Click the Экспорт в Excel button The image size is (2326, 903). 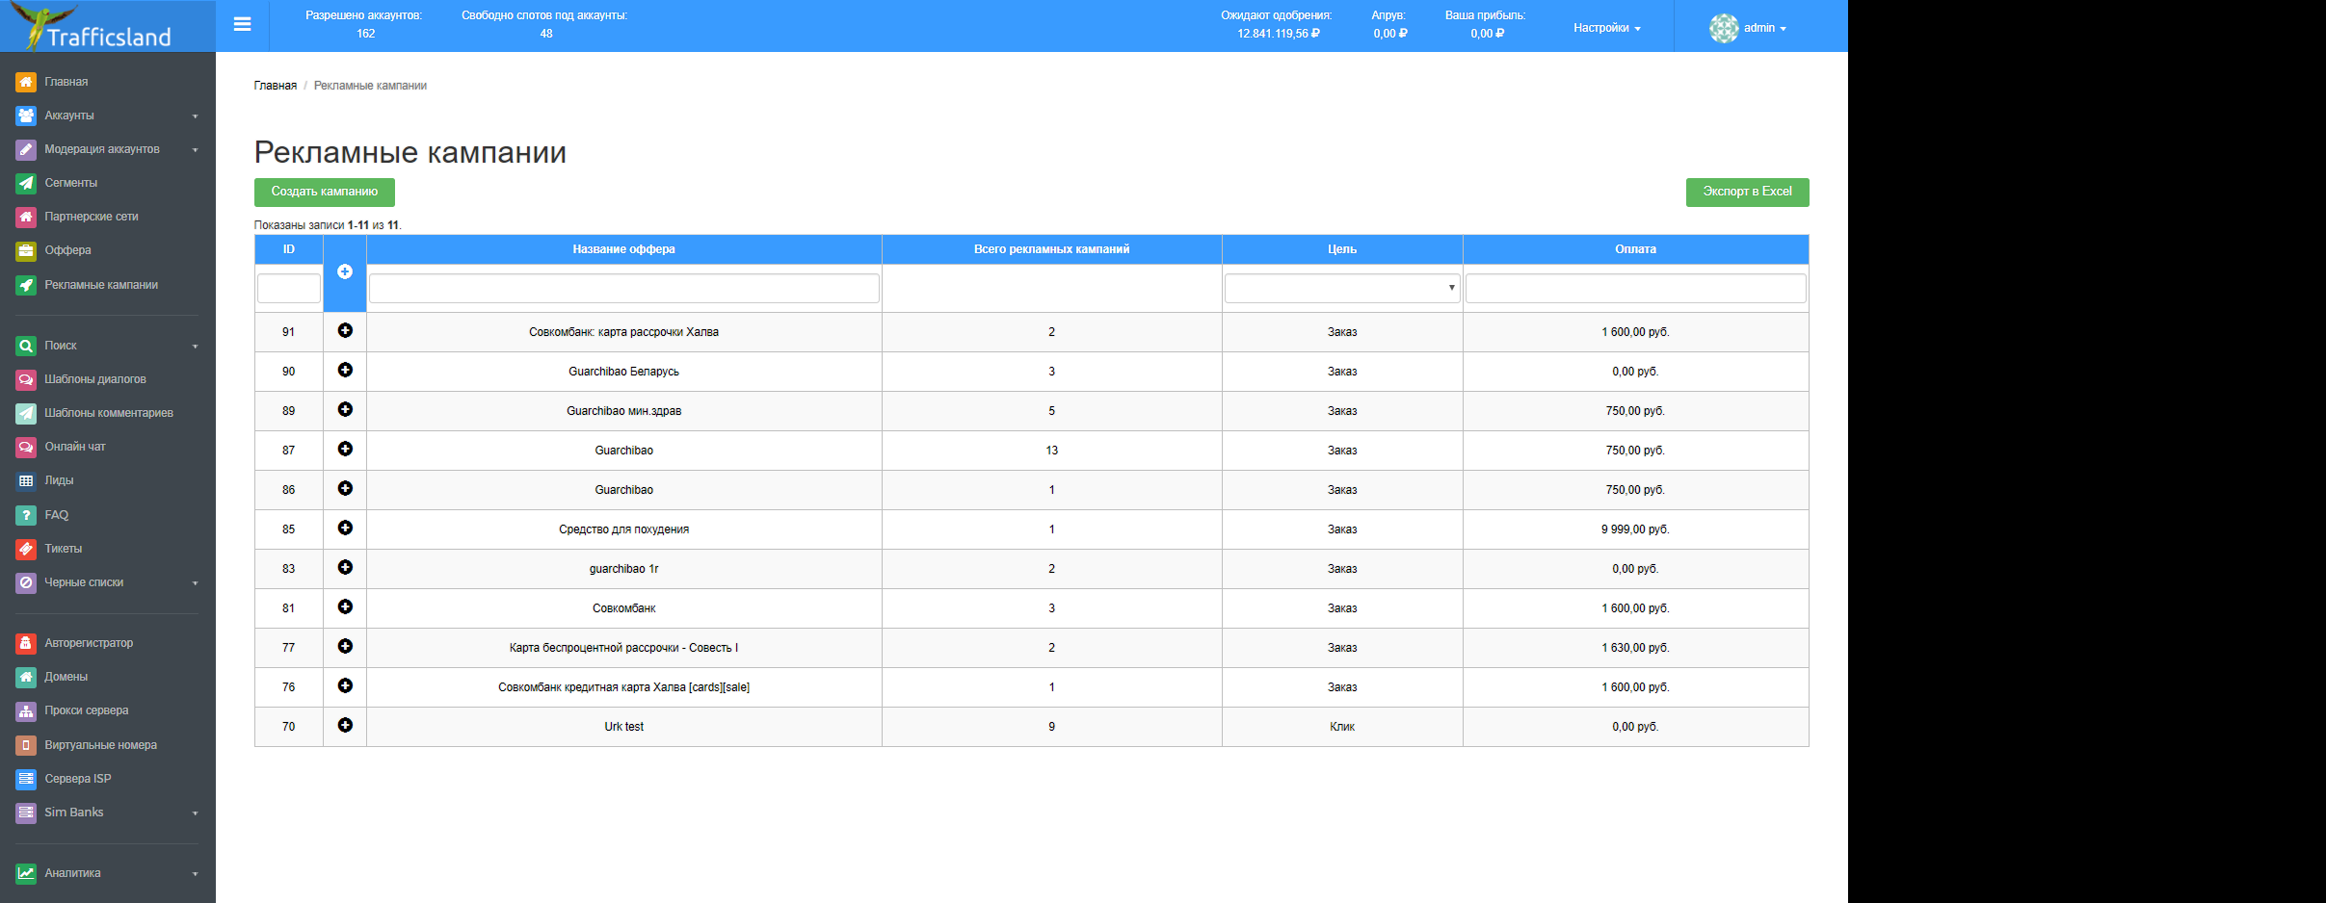pos(1747,192)
